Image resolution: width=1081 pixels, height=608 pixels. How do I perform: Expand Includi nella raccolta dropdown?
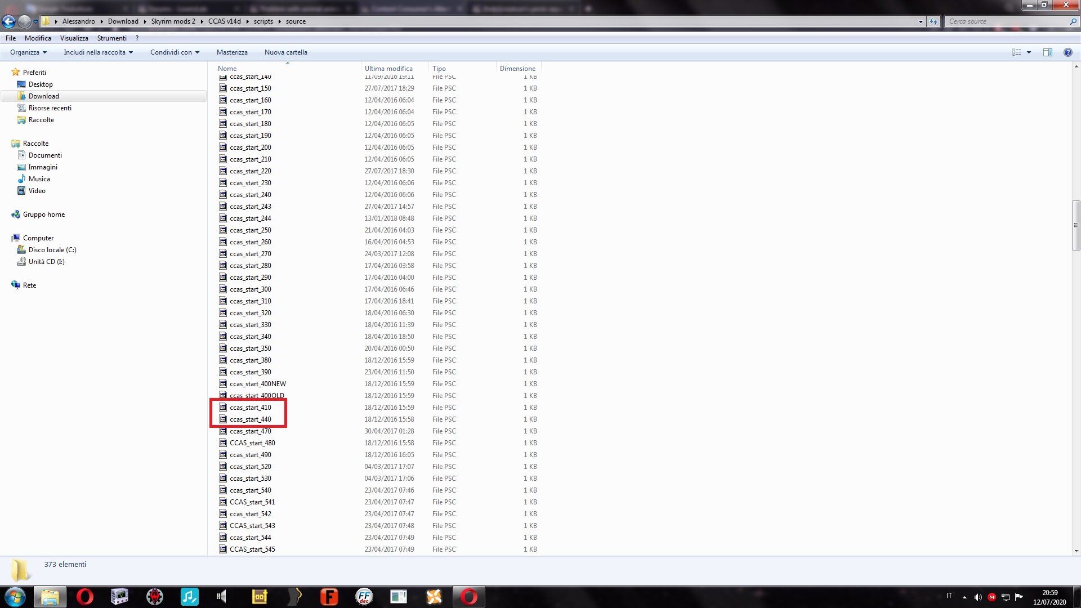(98, 52)
